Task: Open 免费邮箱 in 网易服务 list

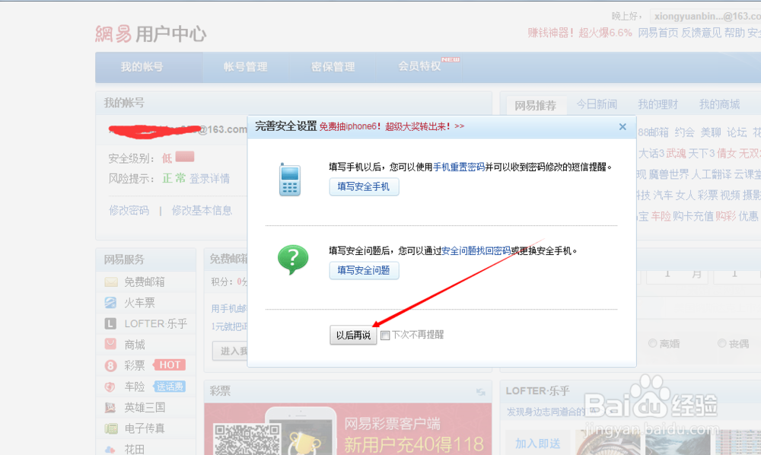Action: [144, 282]
